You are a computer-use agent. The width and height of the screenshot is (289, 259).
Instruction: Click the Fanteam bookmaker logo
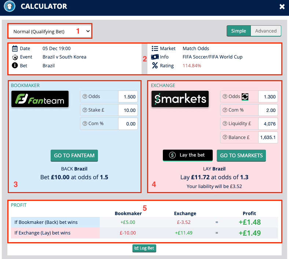[40, 99]
